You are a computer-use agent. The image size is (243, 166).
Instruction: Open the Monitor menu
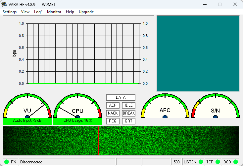pos(54,12)
